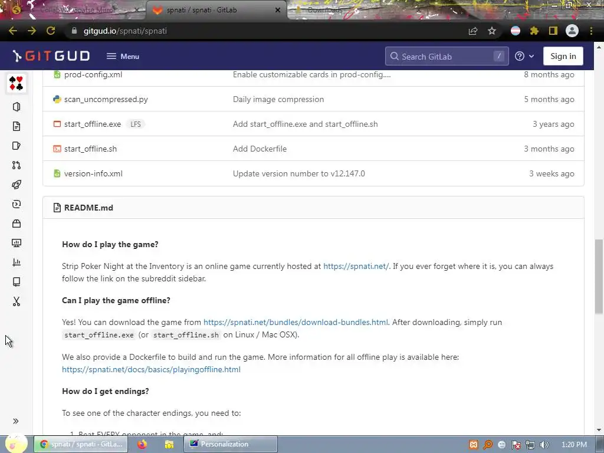This screenshot has height=453, width=604.
Task: Close the spnati GitLab tab
Action: click(x=278, y=10)
